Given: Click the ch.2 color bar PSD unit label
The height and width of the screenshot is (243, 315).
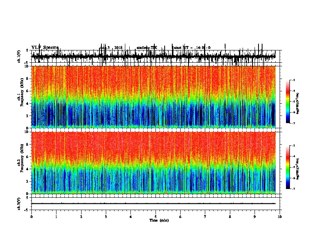Looking at the screenshot, I should 297,169.
